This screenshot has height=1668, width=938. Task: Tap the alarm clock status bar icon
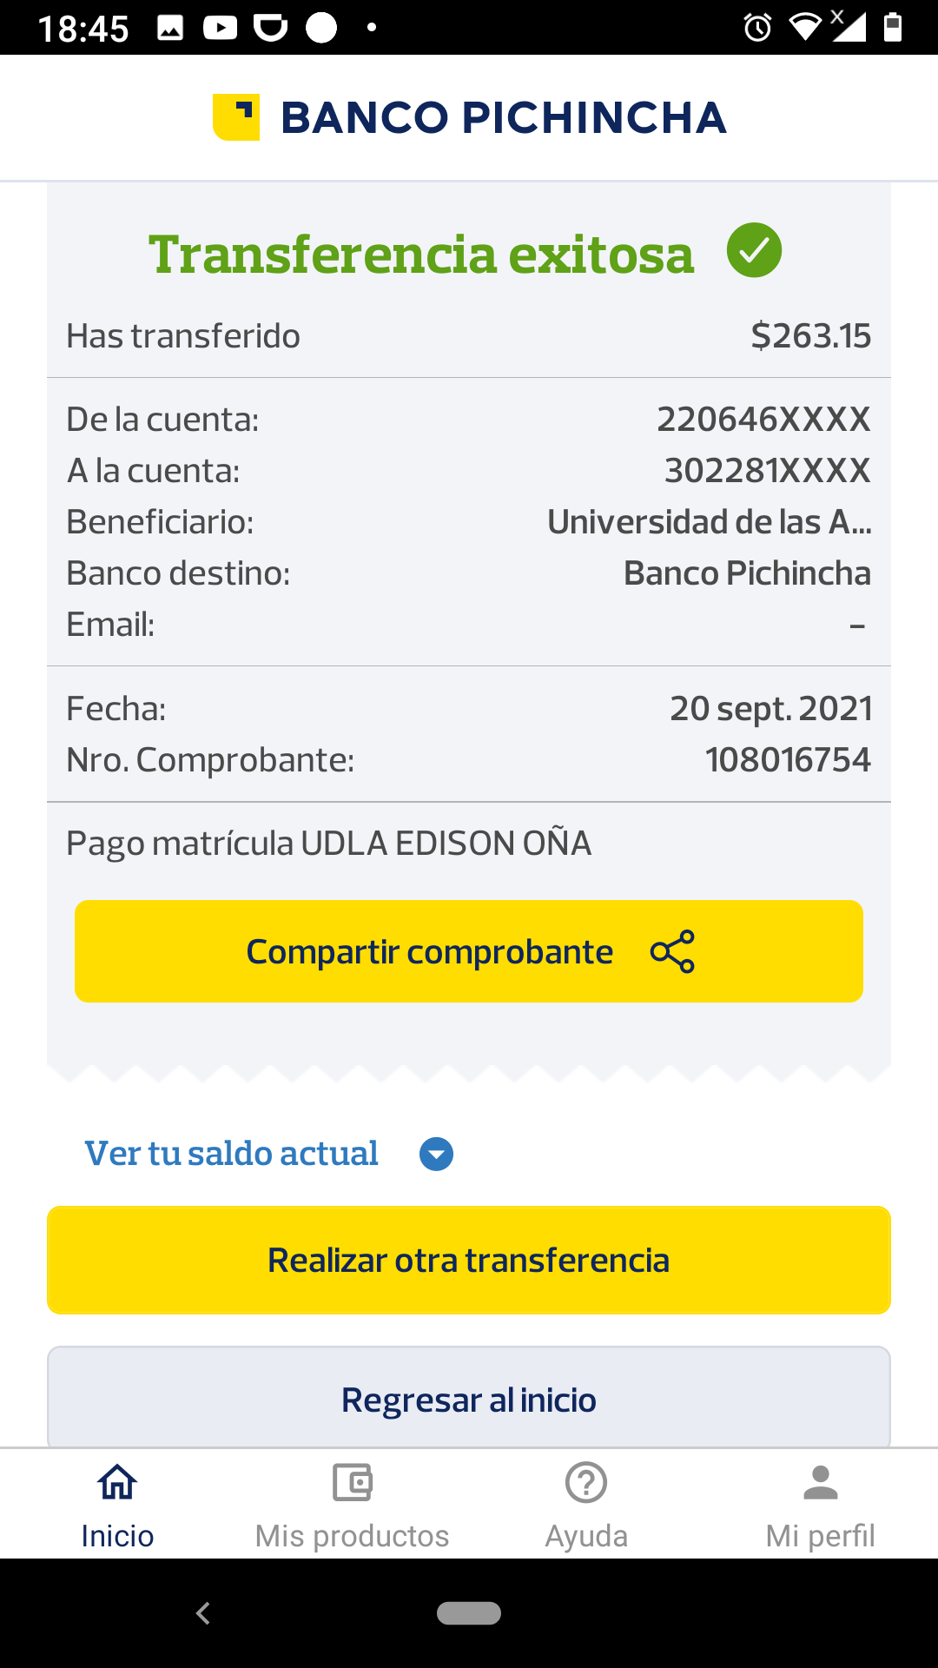757,28
